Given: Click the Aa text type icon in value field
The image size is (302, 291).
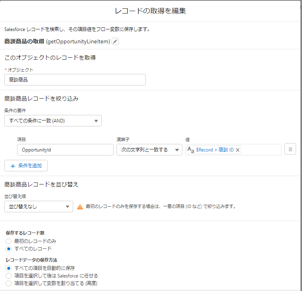Looking at the screenshot, I should [x=191, y=150].
